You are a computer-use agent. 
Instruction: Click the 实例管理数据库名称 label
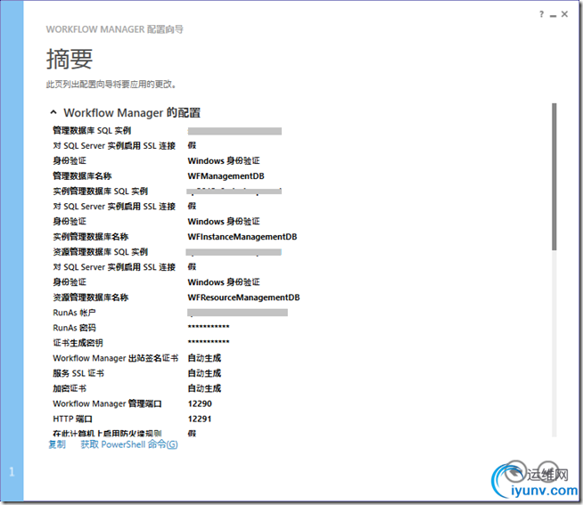[x=91, y=237]
